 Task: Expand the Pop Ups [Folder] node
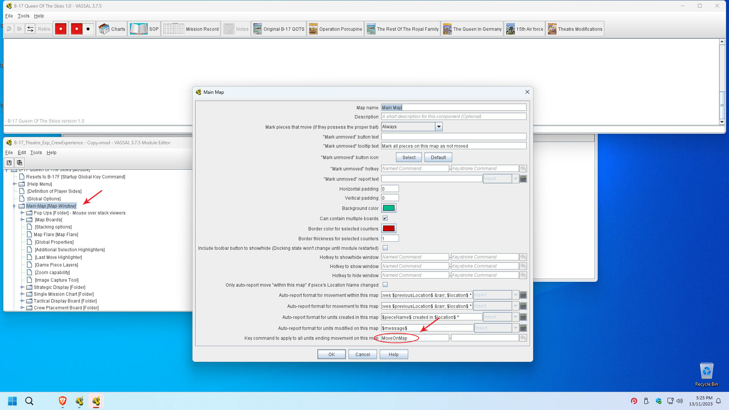pos(22,213)
